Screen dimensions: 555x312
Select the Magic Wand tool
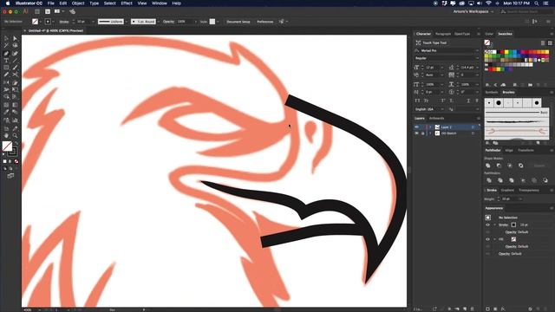6,45
